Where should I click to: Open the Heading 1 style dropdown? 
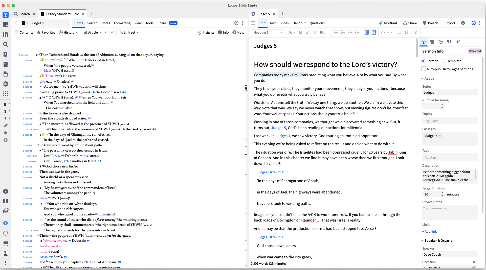[x=268, y=32]
